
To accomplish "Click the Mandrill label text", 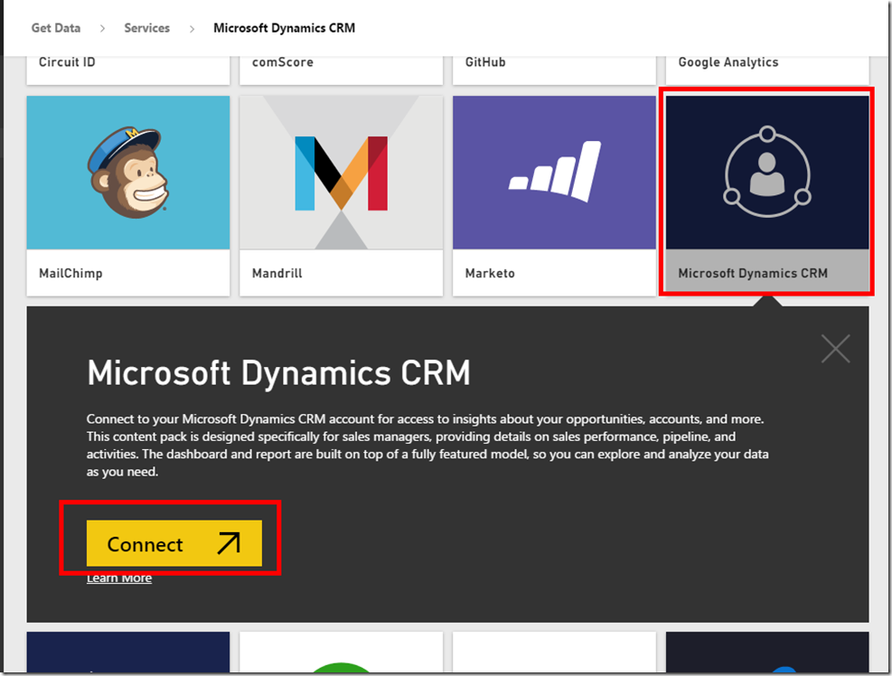I will pos(277,273).
